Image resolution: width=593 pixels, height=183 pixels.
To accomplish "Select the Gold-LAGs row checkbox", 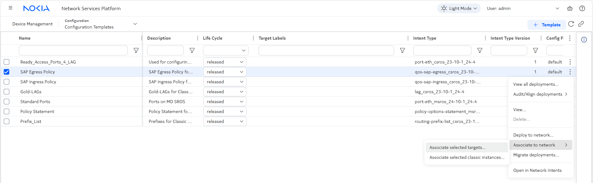I will [6, 92].
